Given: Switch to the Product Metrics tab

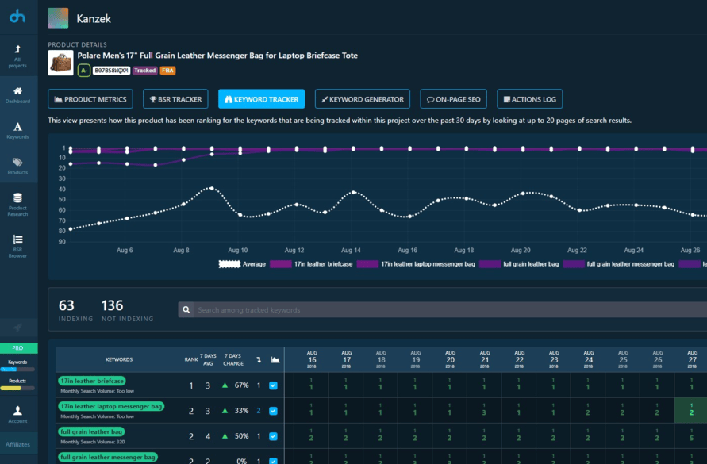Looking at the screenshot, I should (90, 99).
